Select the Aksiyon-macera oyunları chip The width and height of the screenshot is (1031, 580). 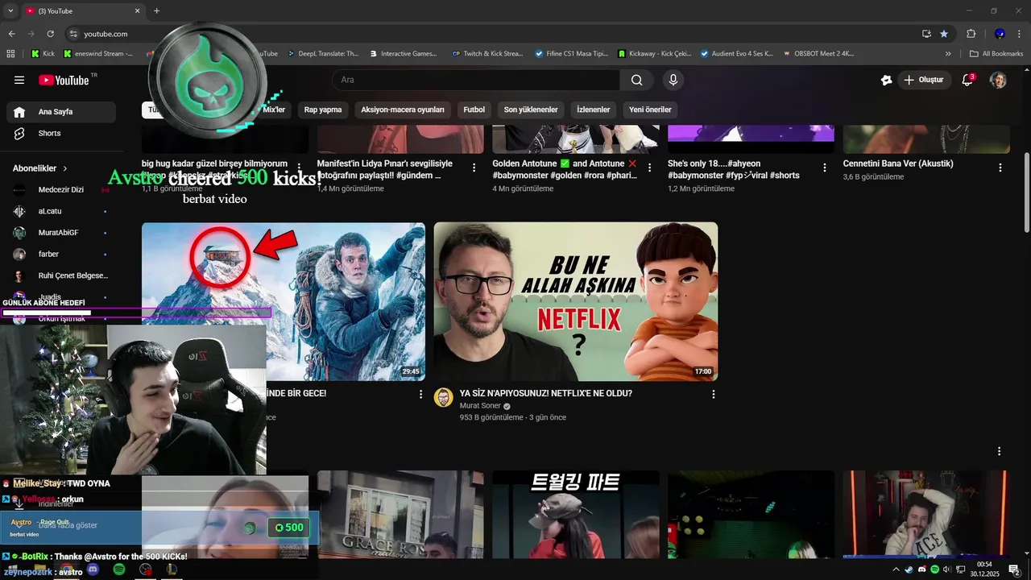click(403, 110)
